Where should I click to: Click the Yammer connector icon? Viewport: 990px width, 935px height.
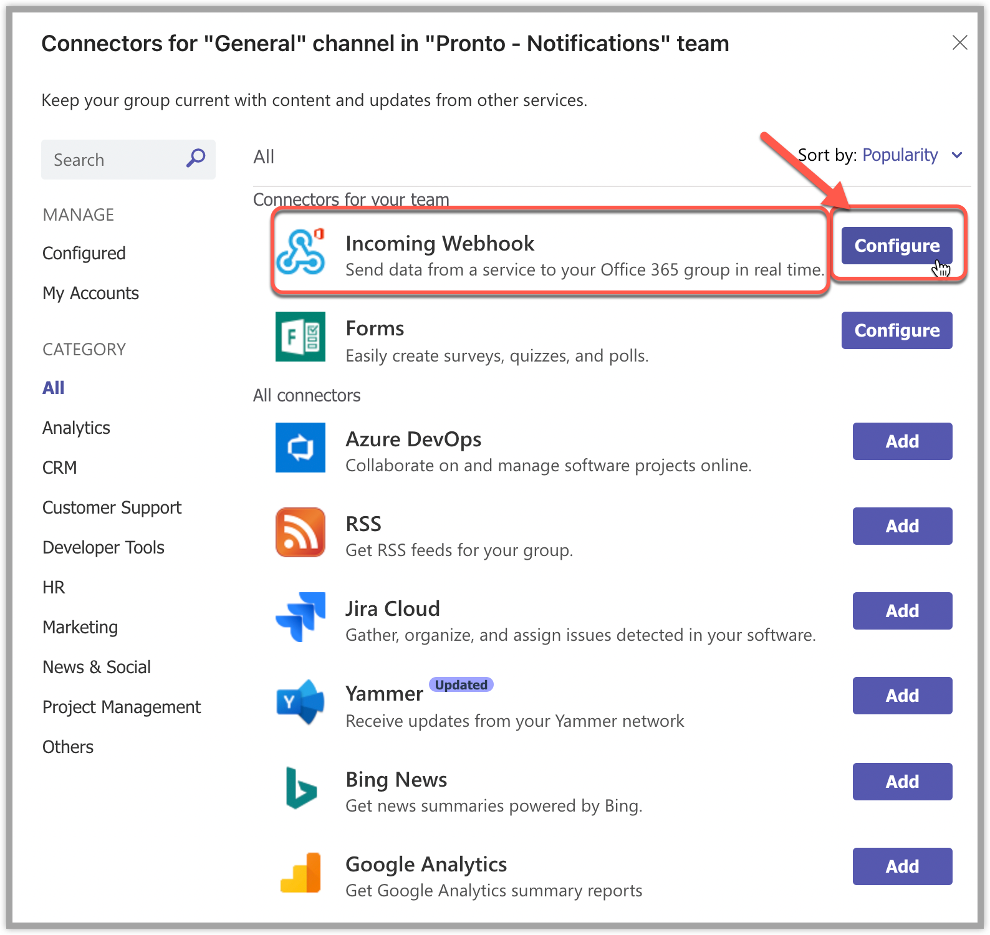pos(300,702)
